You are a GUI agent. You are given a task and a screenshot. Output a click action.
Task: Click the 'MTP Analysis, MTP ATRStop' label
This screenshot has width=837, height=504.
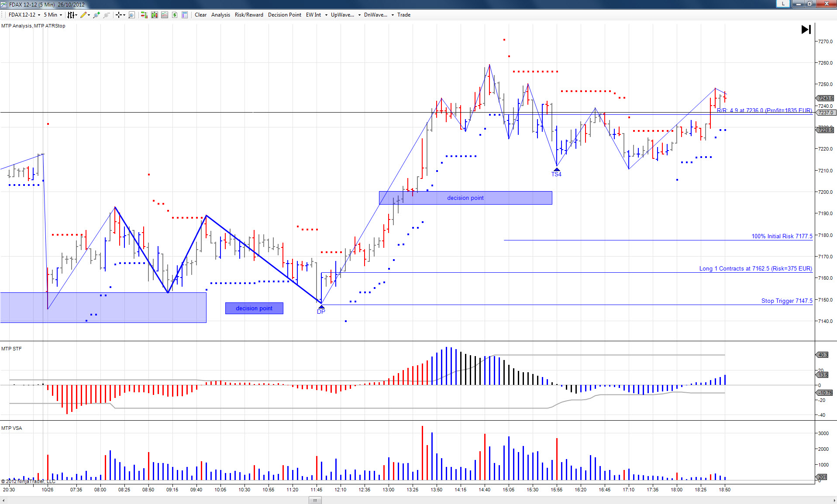(33, 26)
